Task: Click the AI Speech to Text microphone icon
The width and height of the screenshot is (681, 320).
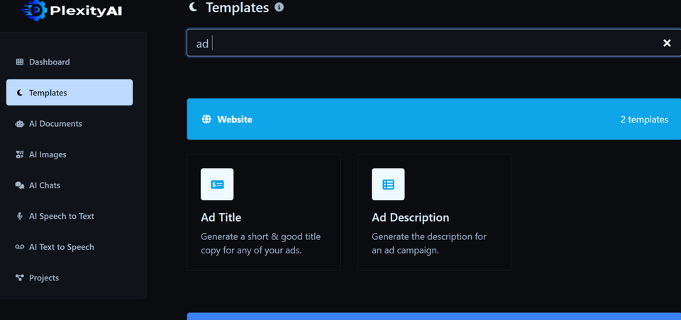Action: point(20,217)
